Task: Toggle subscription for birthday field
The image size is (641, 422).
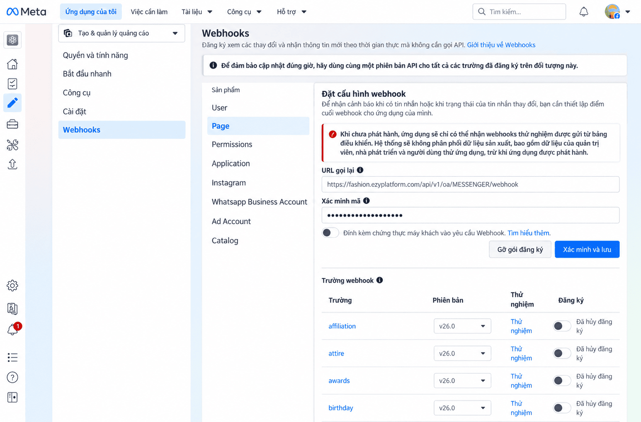Action: click(562, 408)
